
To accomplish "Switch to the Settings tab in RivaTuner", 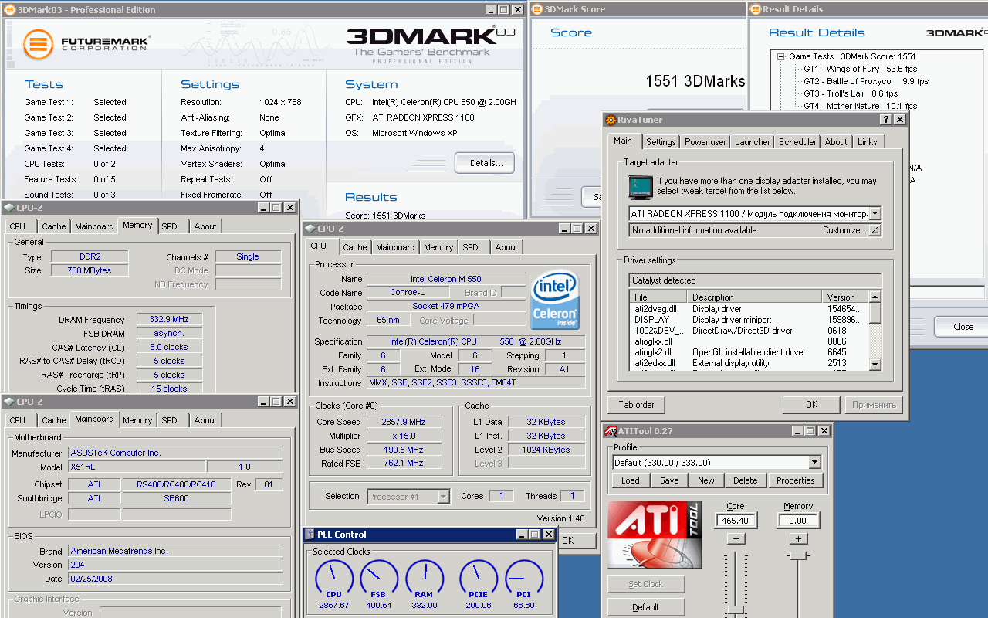I will 661,142.
